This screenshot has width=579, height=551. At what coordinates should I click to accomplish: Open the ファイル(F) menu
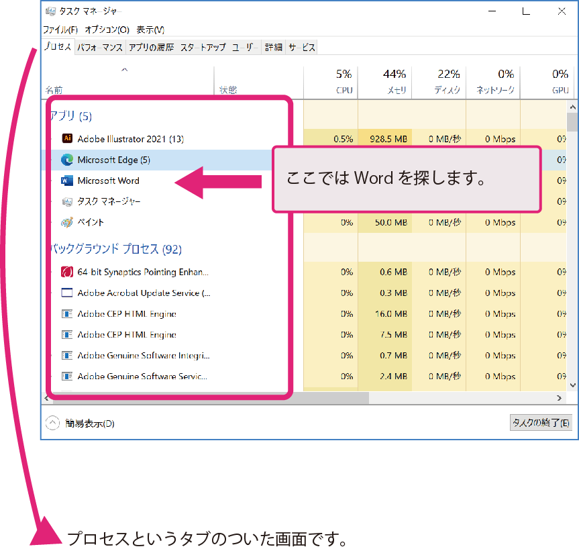[60, 30]
